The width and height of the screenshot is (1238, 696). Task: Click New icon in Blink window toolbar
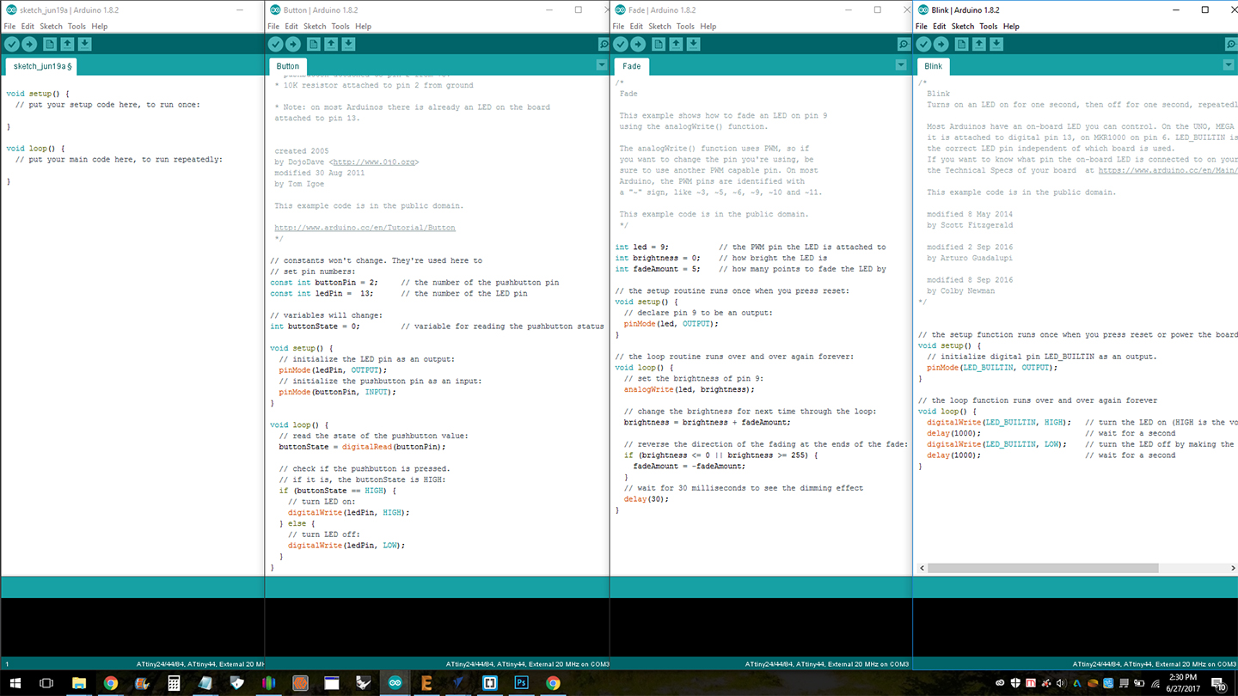[x=962, y=45]
